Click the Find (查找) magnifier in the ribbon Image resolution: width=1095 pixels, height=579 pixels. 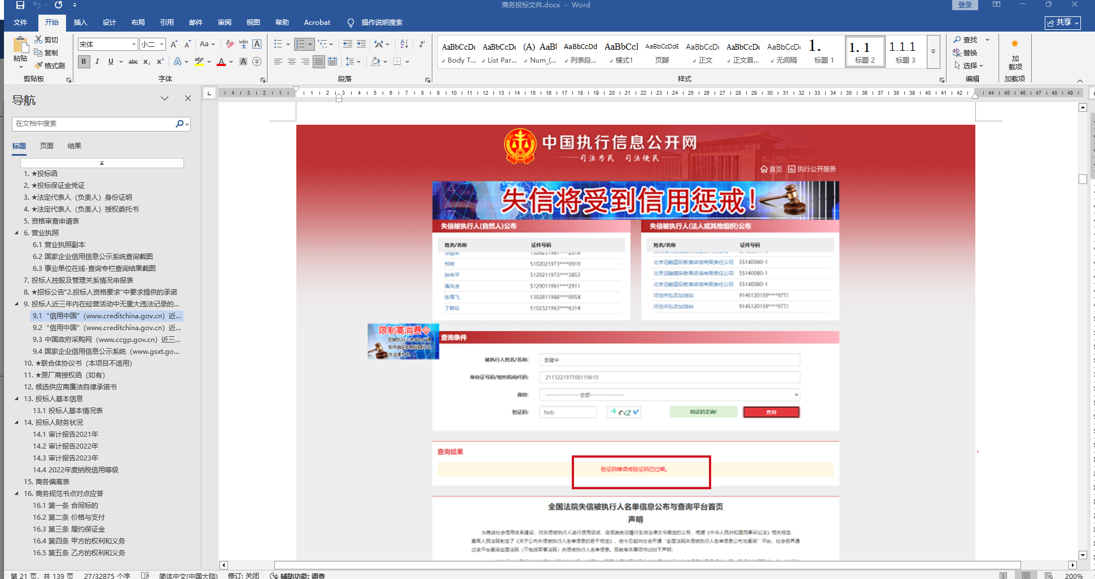click(965, 40)
